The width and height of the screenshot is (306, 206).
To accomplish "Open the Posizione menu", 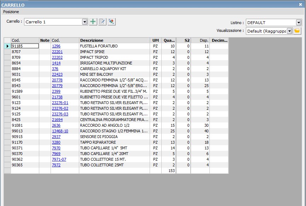I will 11,12.
